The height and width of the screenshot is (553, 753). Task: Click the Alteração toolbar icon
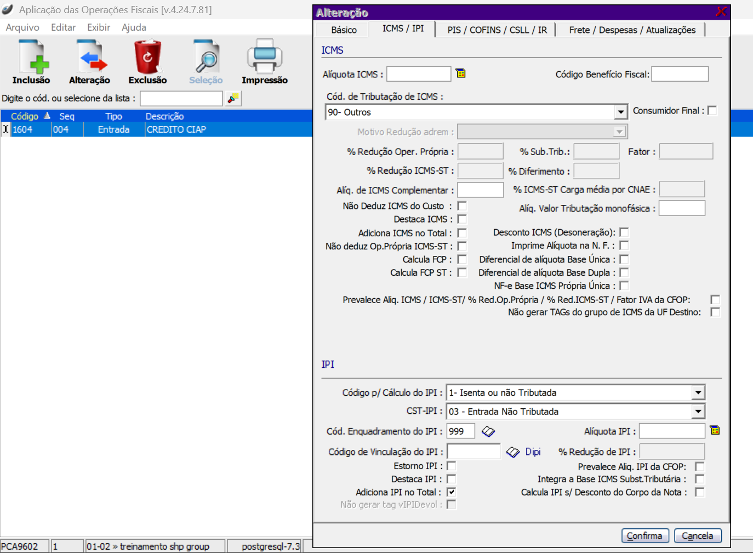[89, 57]
